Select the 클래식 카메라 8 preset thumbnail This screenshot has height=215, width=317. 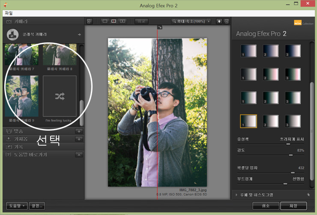[x=60, y=54]
